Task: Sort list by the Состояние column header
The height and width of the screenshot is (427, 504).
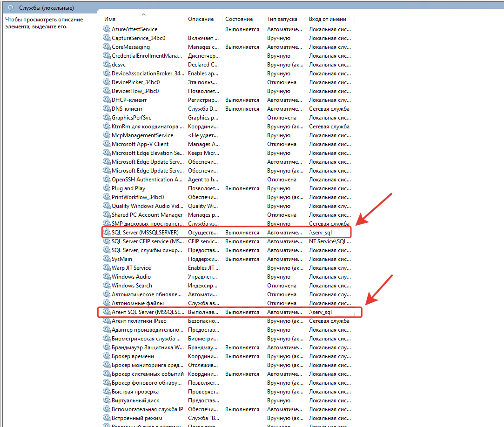Action: point(239,19)
